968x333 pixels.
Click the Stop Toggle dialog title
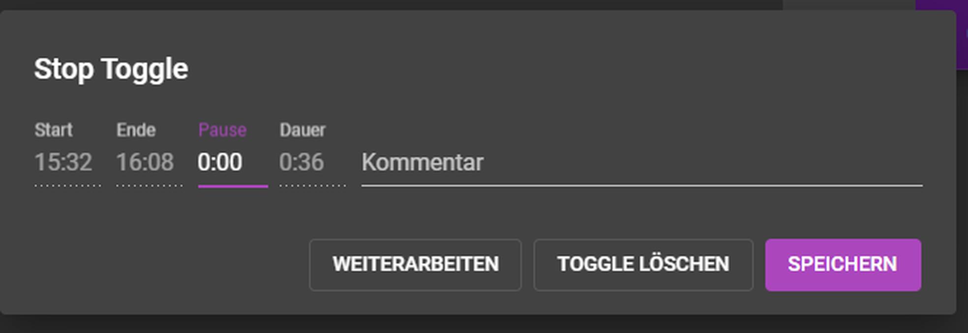pyautogui.click(x=111, y=69)
